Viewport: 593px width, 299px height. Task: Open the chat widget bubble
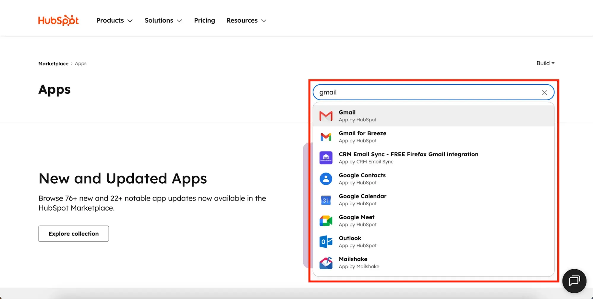click(574, 281)
